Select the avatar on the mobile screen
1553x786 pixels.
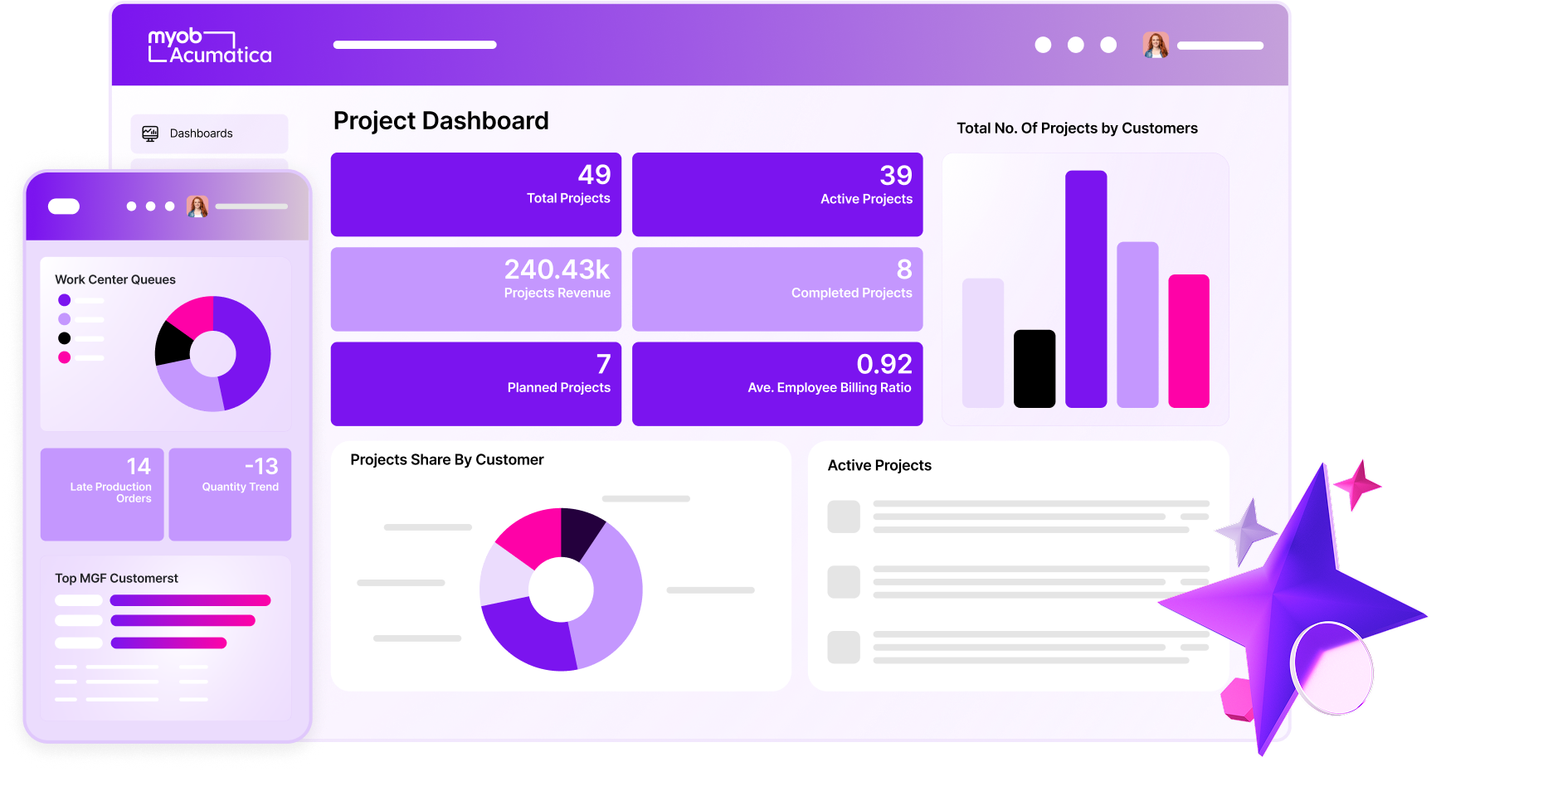click(196, 206)
